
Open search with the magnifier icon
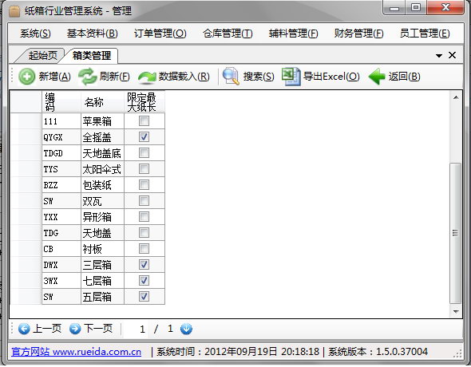tap(231, 77)
